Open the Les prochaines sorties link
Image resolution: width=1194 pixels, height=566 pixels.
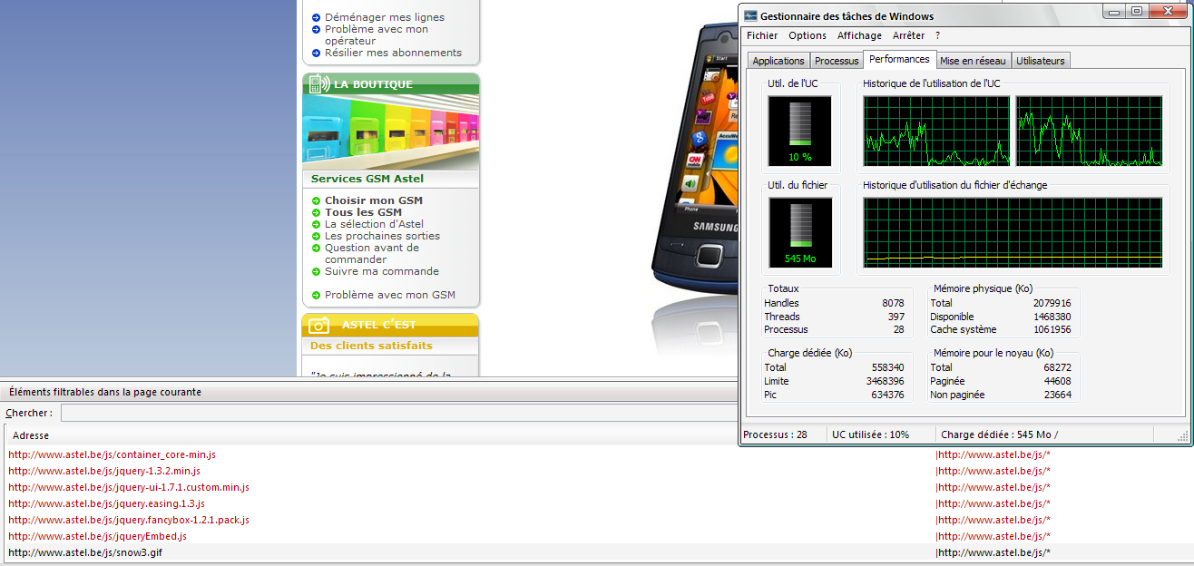pyautogui.click(x=382, y=236)
